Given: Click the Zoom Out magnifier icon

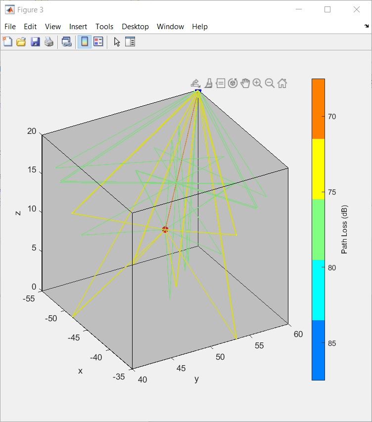Looking at the screenshot, I should [x=270, y=84].
